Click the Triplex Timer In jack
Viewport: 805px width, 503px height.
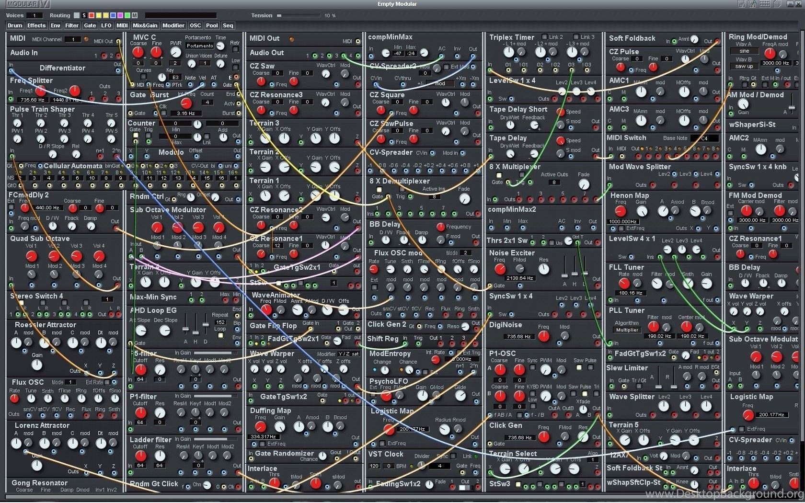[490, 71]
